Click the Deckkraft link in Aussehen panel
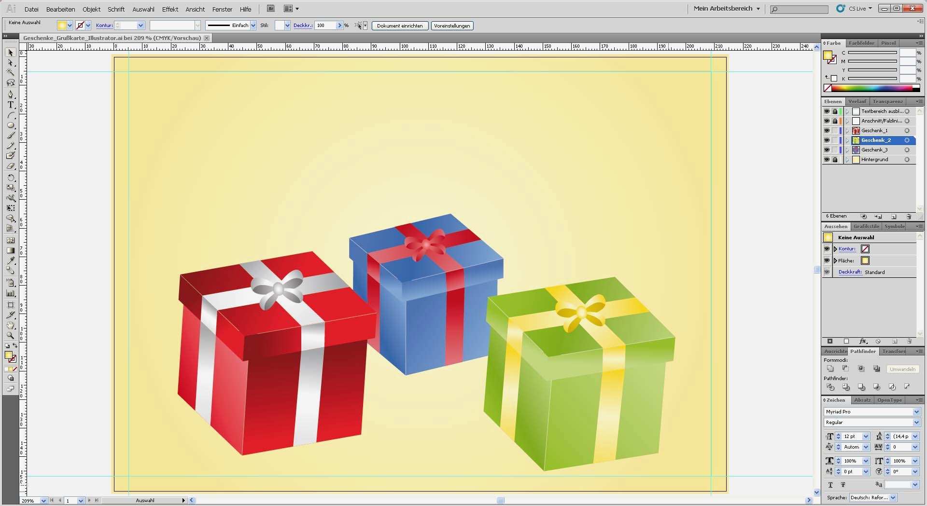The width and height of the screenshot is (927, 506). [850, 272]
